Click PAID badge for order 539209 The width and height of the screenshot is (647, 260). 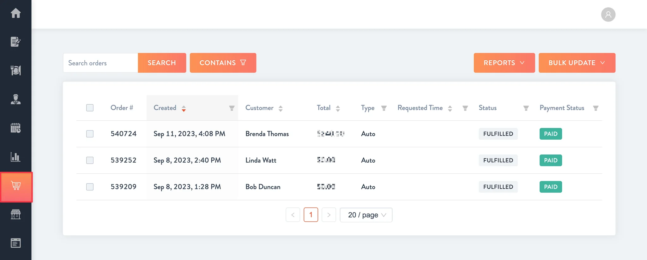click(551, 187)
